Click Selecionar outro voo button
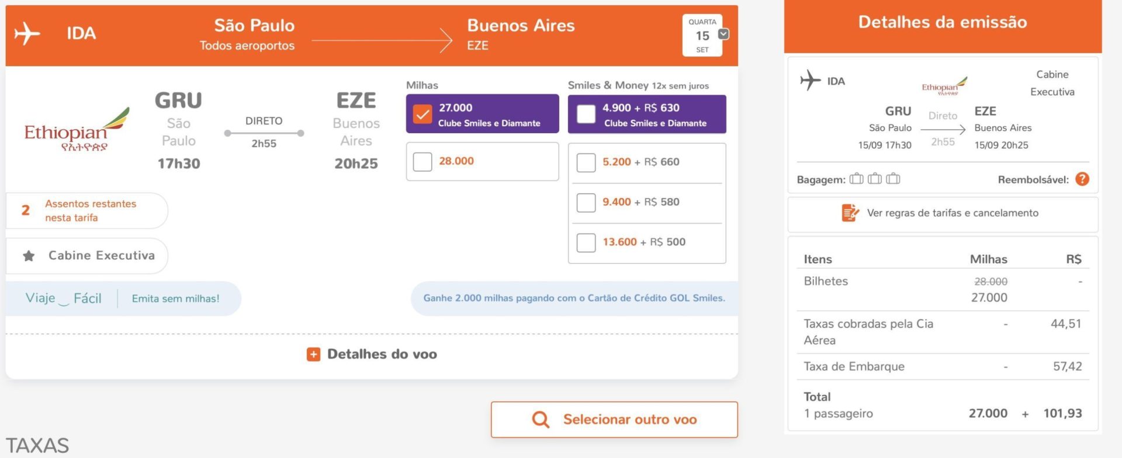1122x458 pixels. tap(614, 419)
